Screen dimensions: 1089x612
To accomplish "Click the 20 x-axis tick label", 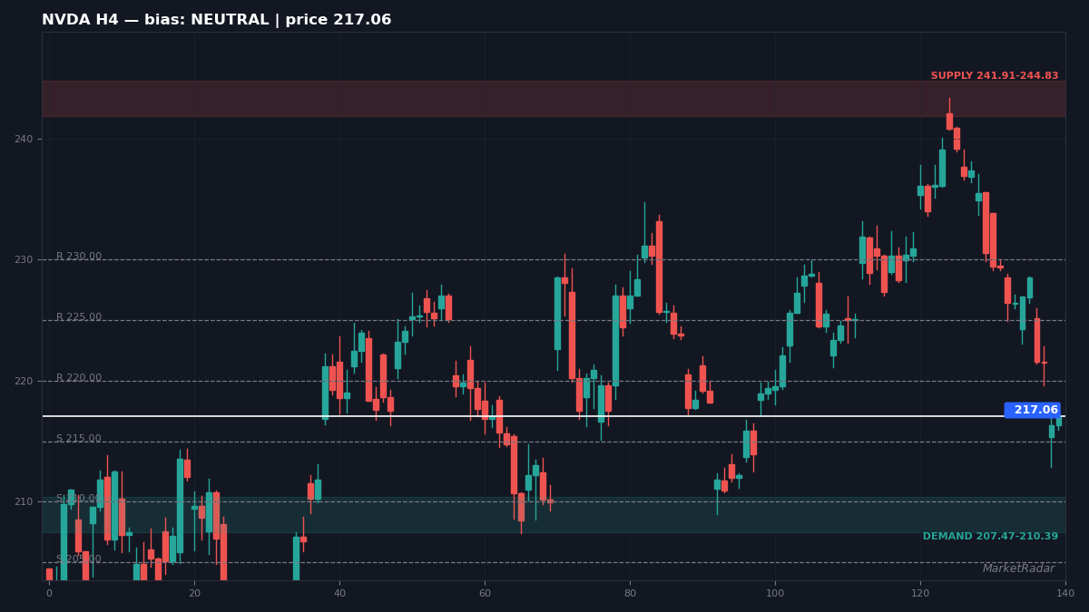I will 194,593.
